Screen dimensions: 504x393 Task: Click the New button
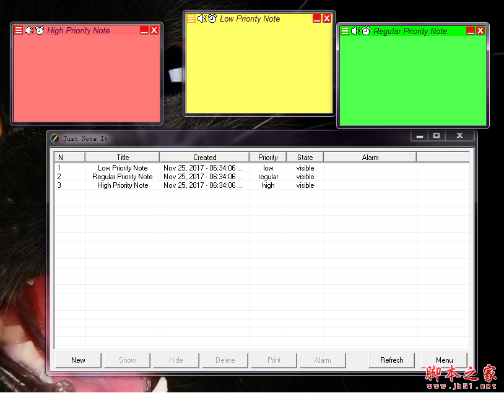point(78,360)
